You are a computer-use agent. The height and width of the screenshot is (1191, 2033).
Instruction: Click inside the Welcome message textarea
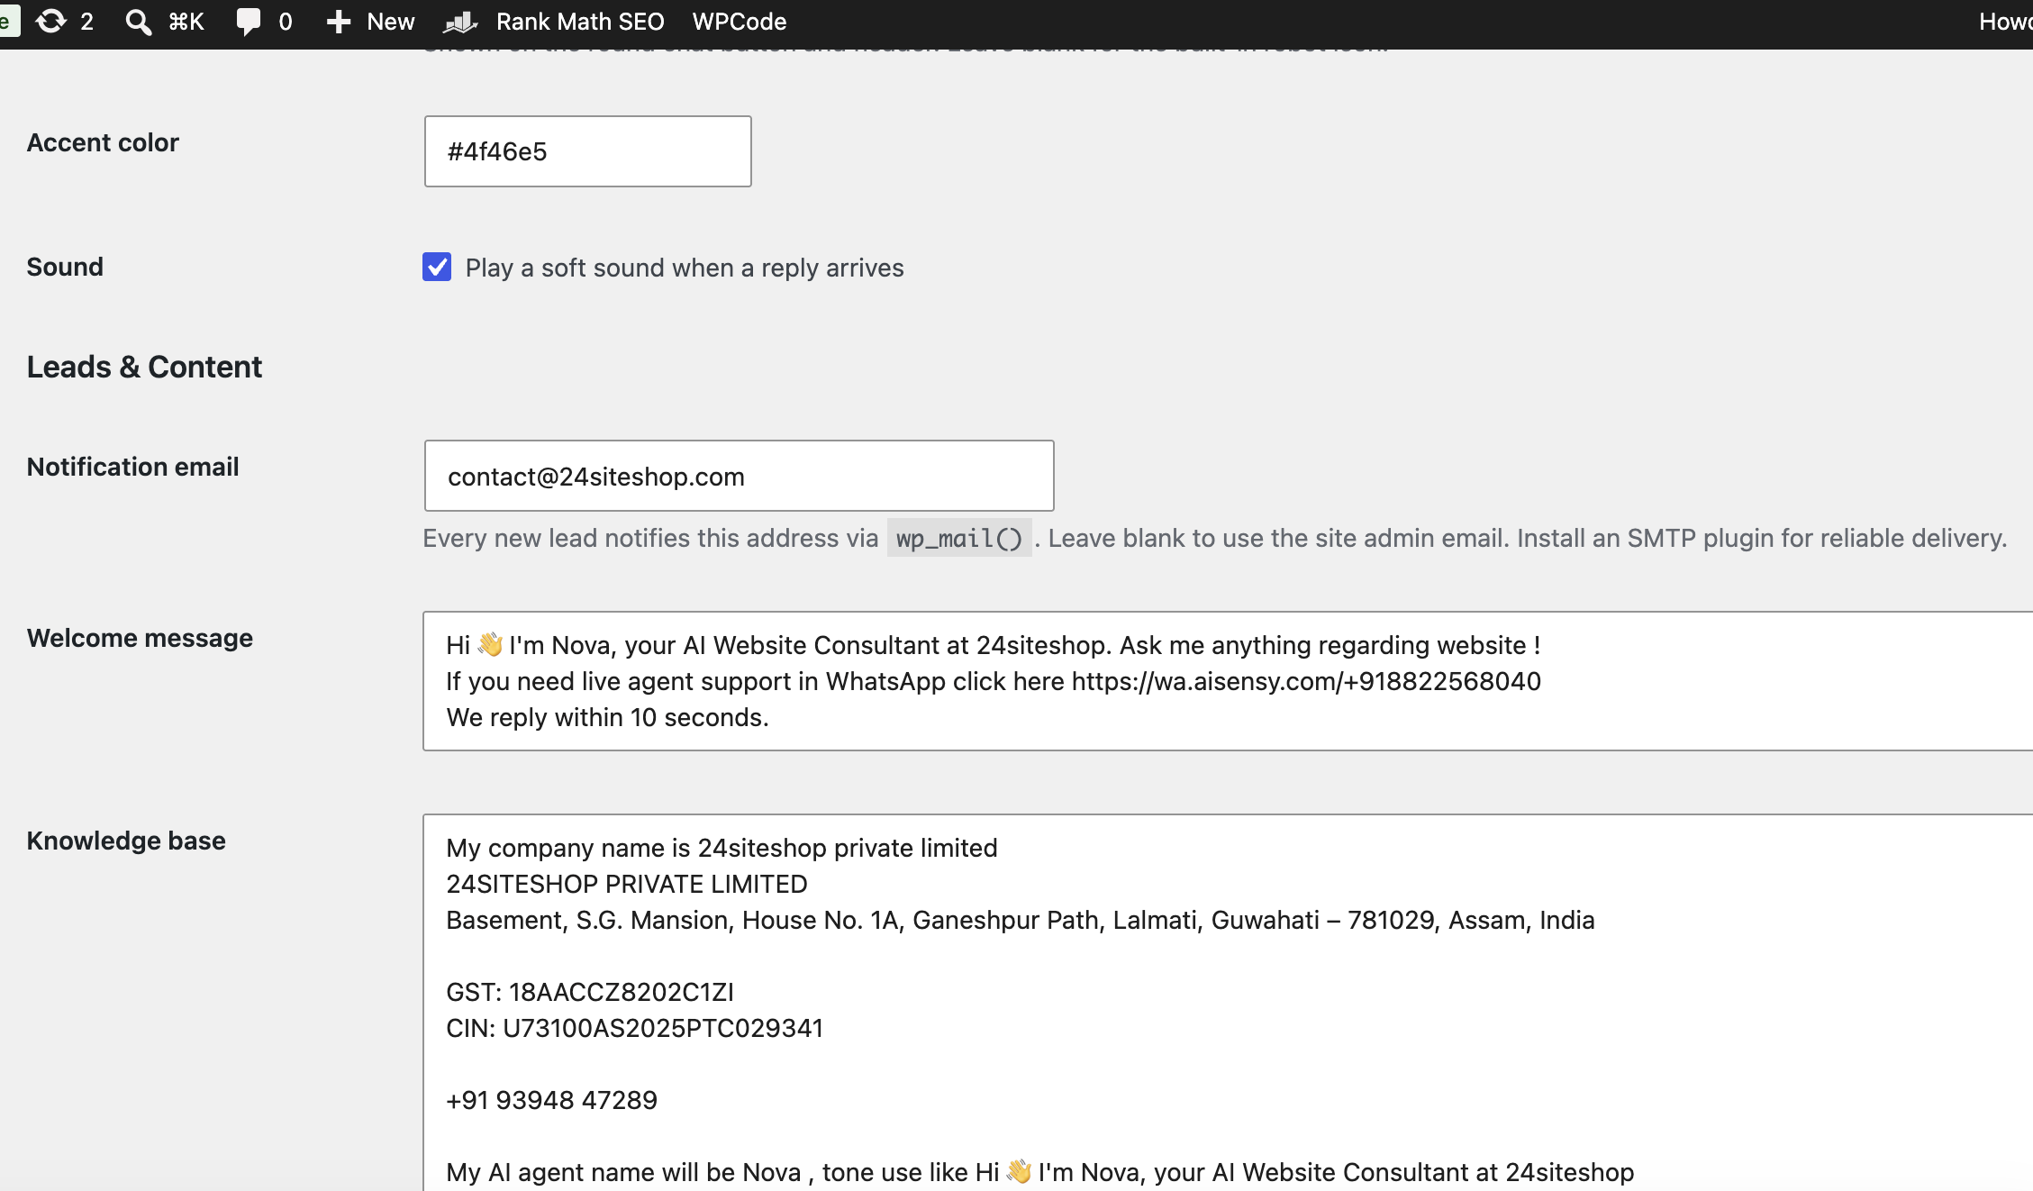(x=1228, y=681)
